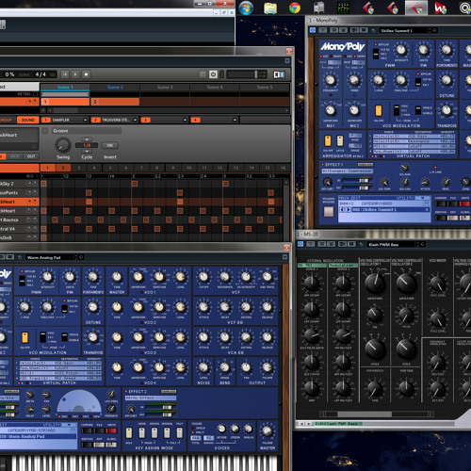471x471 pixels.
Task: Toggle the ARPEGGIATOR on/off switch
Action: 328,141
